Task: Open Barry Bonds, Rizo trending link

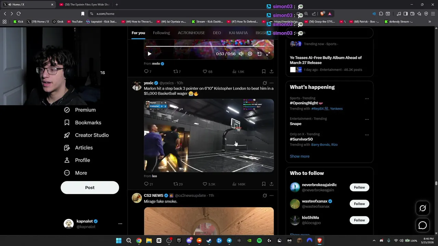Action: tap(324, 145)
